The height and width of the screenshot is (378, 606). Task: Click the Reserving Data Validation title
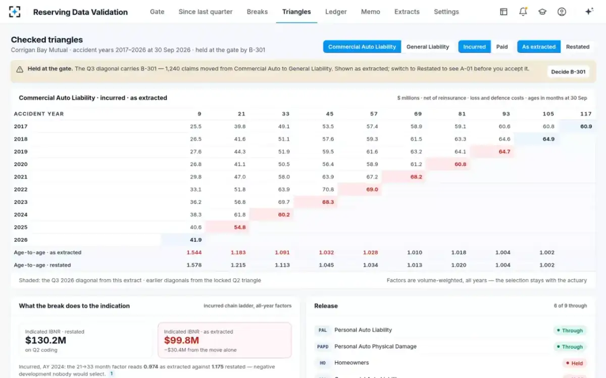click(80, 12)
